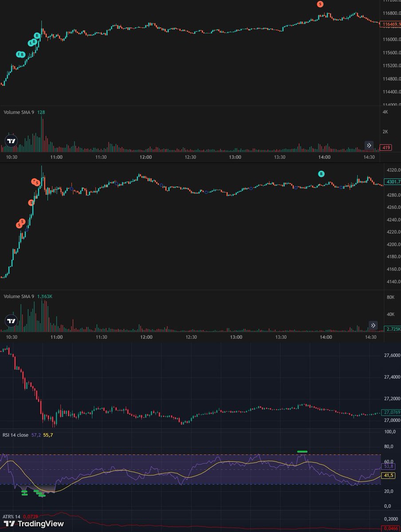The width and height of the screenshot is (401, 532).
Task: Click the red volume value label 419
Action: 386,147
